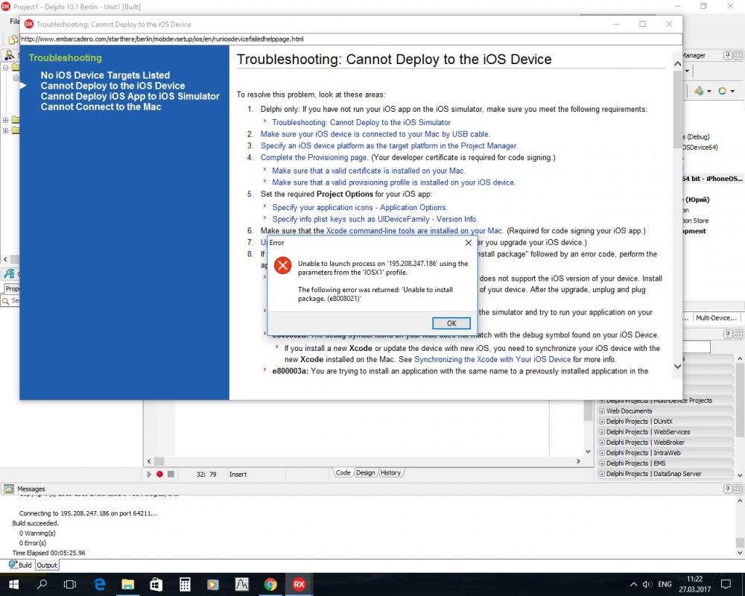The image size is (745, 596).
Task: Open Calculator from the taskbar
Action: 185,584
